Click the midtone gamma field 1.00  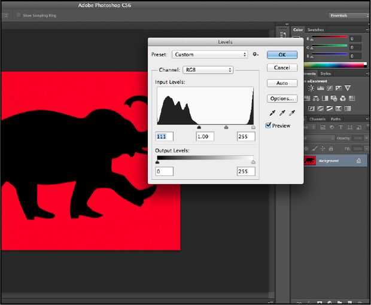point(205,136)
